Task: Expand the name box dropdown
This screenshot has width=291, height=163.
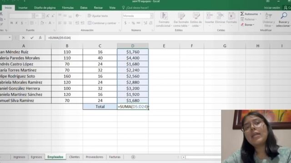Action: (x=10, y=38)
